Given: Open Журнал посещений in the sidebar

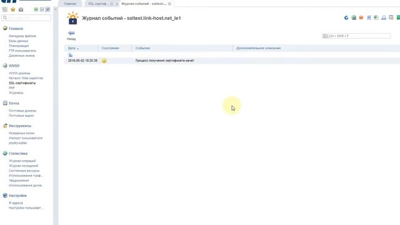Looking at the screenshot, I should click(23, 166).
